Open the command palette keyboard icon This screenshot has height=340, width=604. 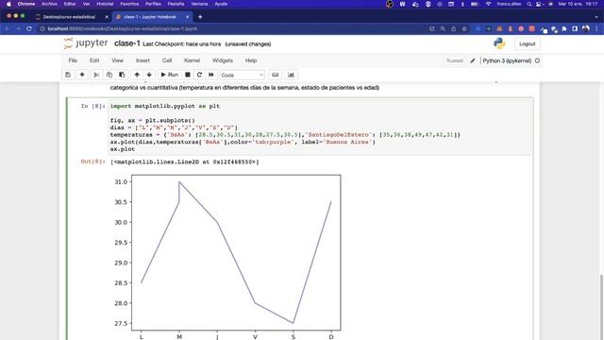pos(275,75)
